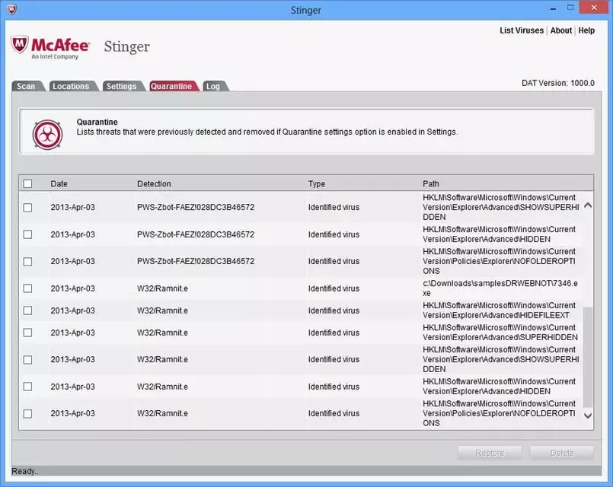Viewport: 613px width, 487px height.
Task: Click the Delete button
Action: point(562,453)
